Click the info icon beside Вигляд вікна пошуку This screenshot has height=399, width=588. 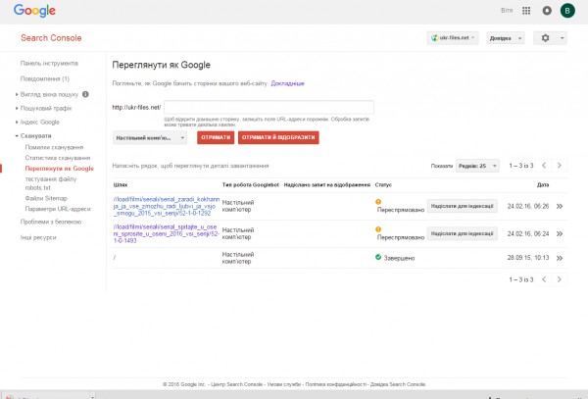coord(85,94)
